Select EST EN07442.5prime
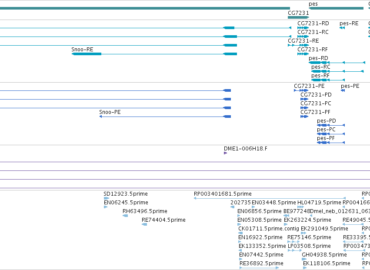 tap(261, 255)
